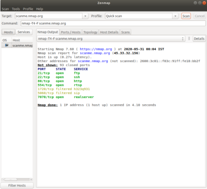Click the timestamp 2020-05-31 00:04 IST
The height and width of the screenshot is (189, 207).
pyautogui.click(x=144, y=49)
